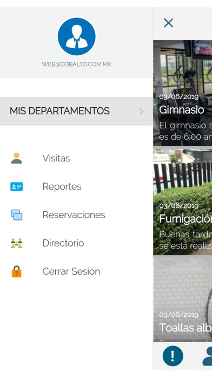Tap the exclamation alert icon in bottom bar
Viewport: 212px width, 377px height.
point(173,356)
